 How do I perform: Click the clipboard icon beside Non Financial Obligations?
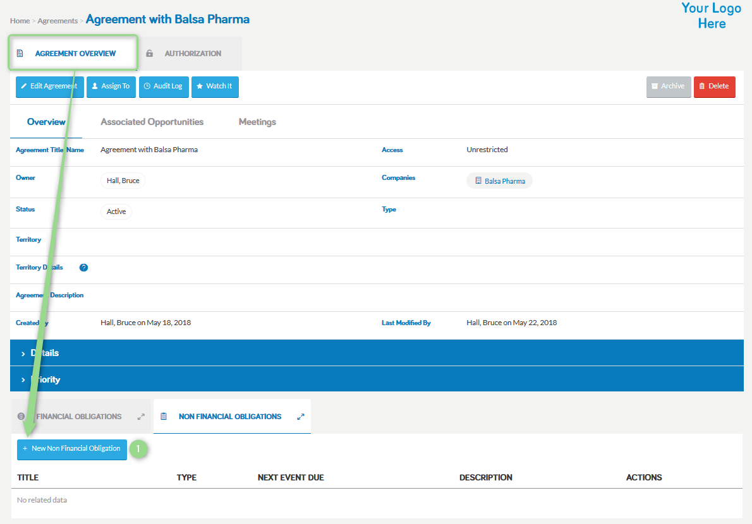pos(164,416)
